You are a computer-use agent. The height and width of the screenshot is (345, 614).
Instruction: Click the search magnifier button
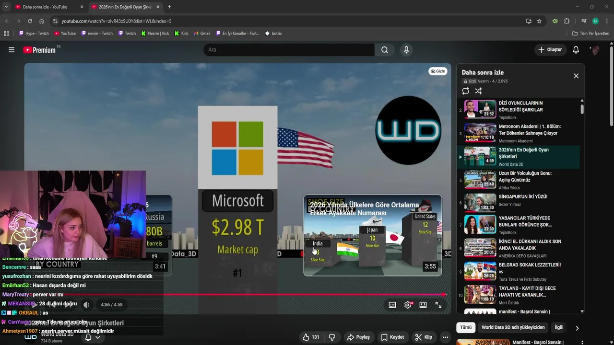tap(385, 50)
